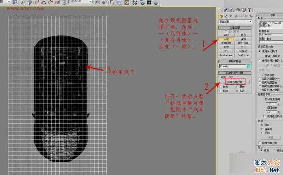The image size is (283, 175).
Task: Click the Plane01 object name field
Action: point(233,66)
